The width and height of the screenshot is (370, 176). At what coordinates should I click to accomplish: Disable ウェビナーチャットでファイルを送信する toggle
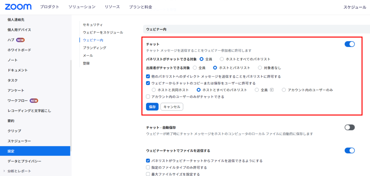(x=349, y=150)
